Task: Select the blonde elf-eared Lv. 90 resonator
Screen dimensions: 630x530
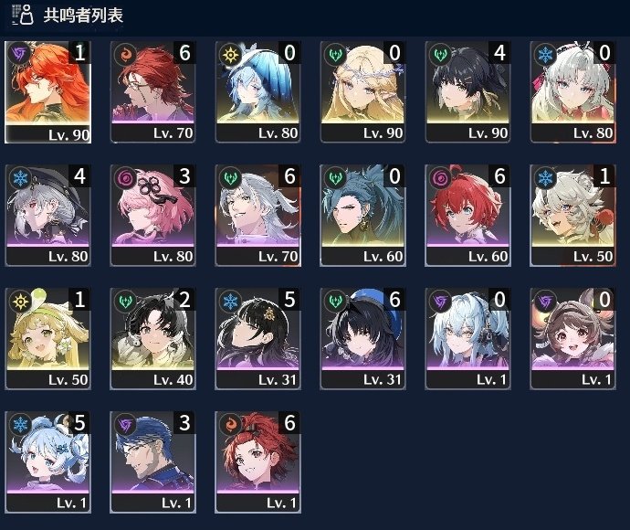Action: 362,92
